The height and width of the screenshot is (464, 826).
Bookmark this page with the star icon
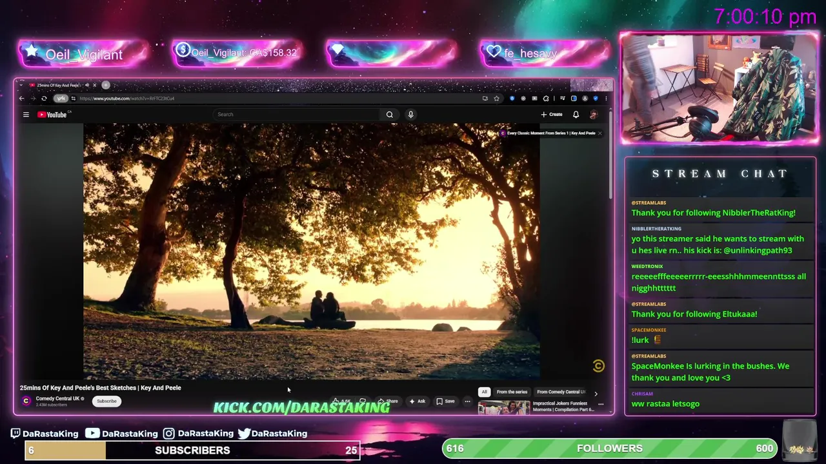496,99
